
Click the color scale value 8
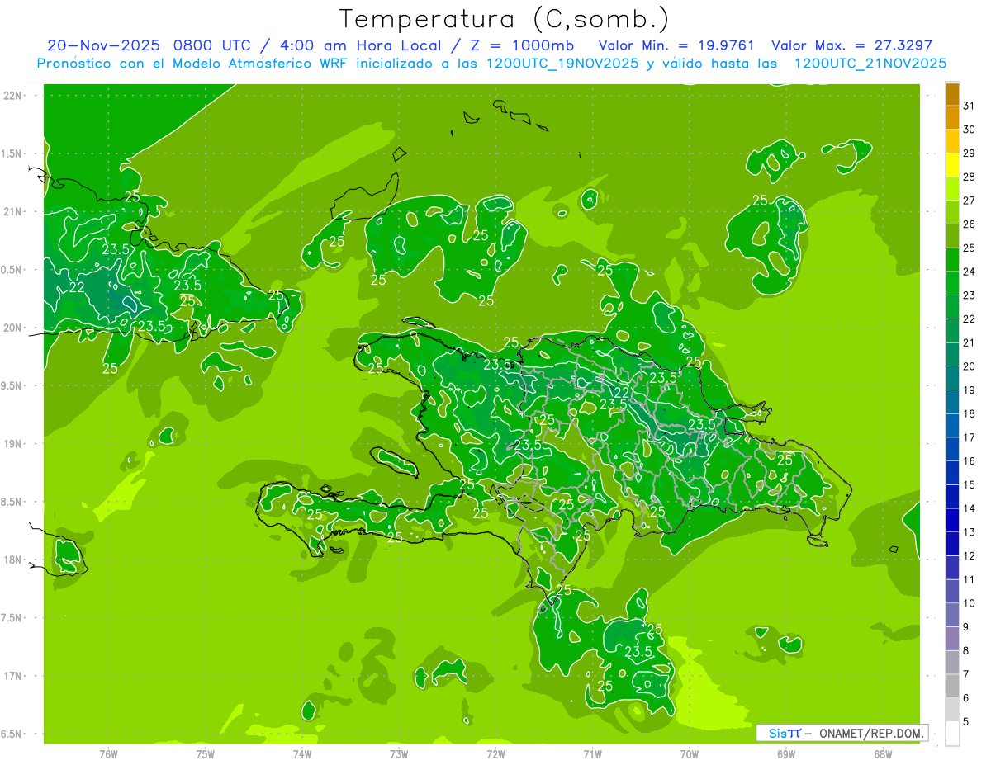[966, 650]
